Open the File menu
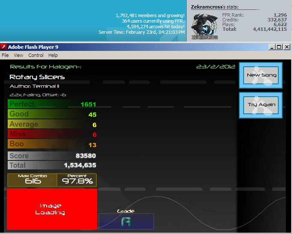The height and width of the screenshot is (234, 292). tap(5, 55)
